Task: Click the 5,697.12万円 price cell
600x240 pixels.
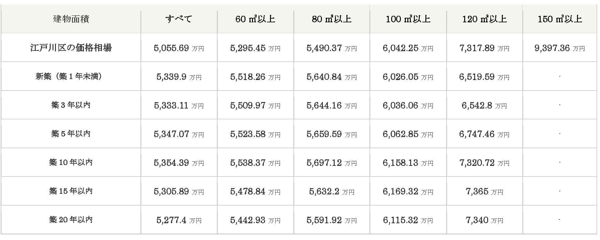Action: 332,163
